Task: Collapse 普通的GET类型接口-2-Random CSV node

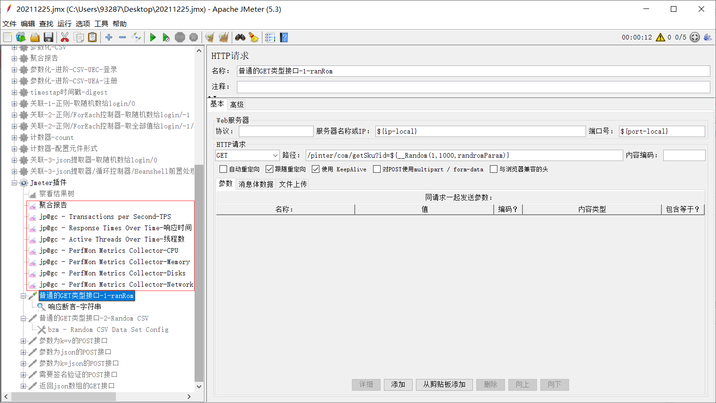Action: pos(23,318)
